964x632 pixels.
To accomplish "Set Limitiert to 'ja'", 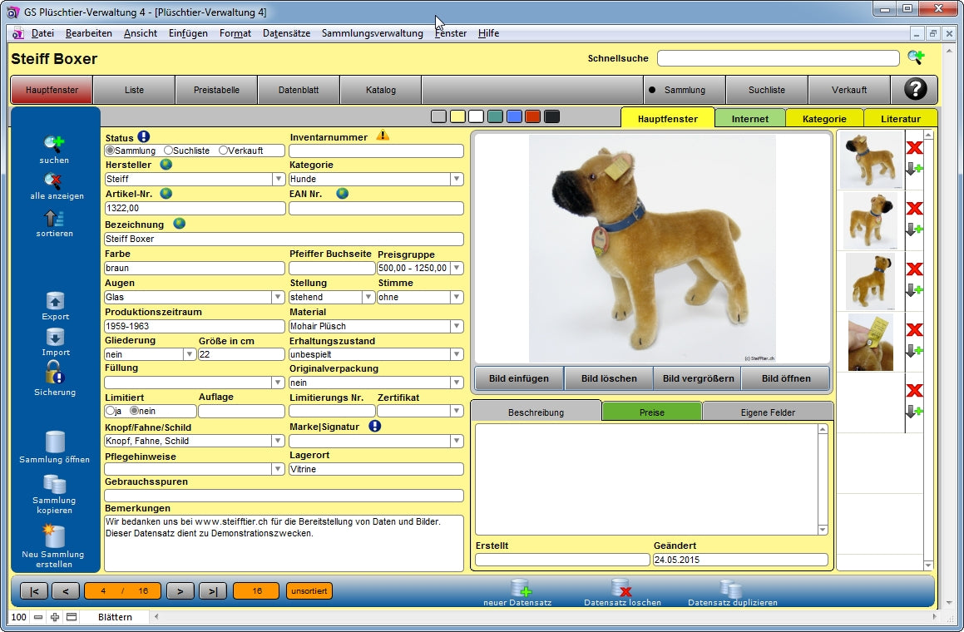I will pos(110,411).
